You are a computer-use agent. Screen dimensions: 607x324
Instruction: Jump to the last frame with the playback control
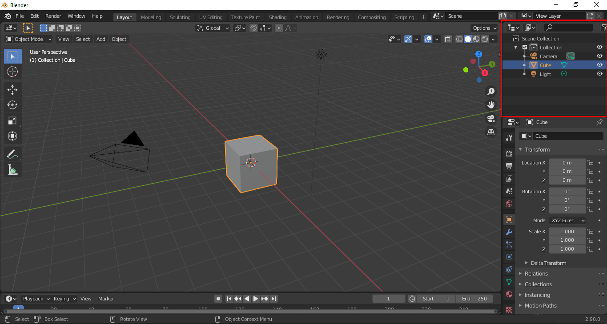[273, 299]
